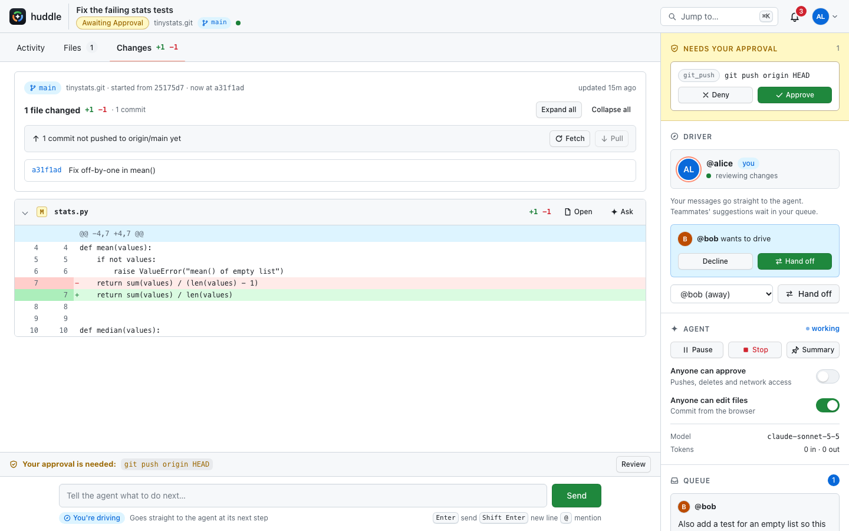Click the removed line return sum(values) / (len(values) - 1)
849x531 pixels.
(330, 283)
